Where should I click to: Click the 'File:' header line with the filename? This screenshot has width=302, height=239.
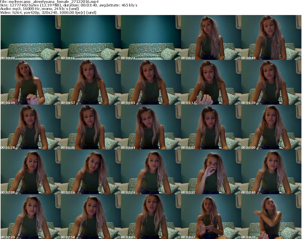coord(49,2)
